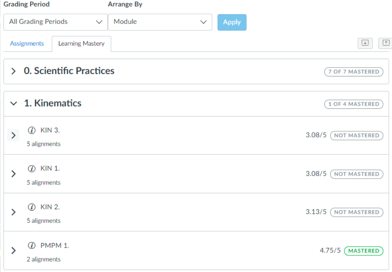
Task: Click the info icon beside KIN 3
Action: point(32,130)
